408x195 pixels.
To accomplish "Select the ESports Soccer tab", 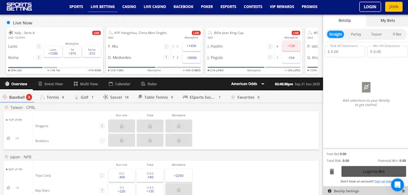I will pyautogui.click(x=201, y=97).
